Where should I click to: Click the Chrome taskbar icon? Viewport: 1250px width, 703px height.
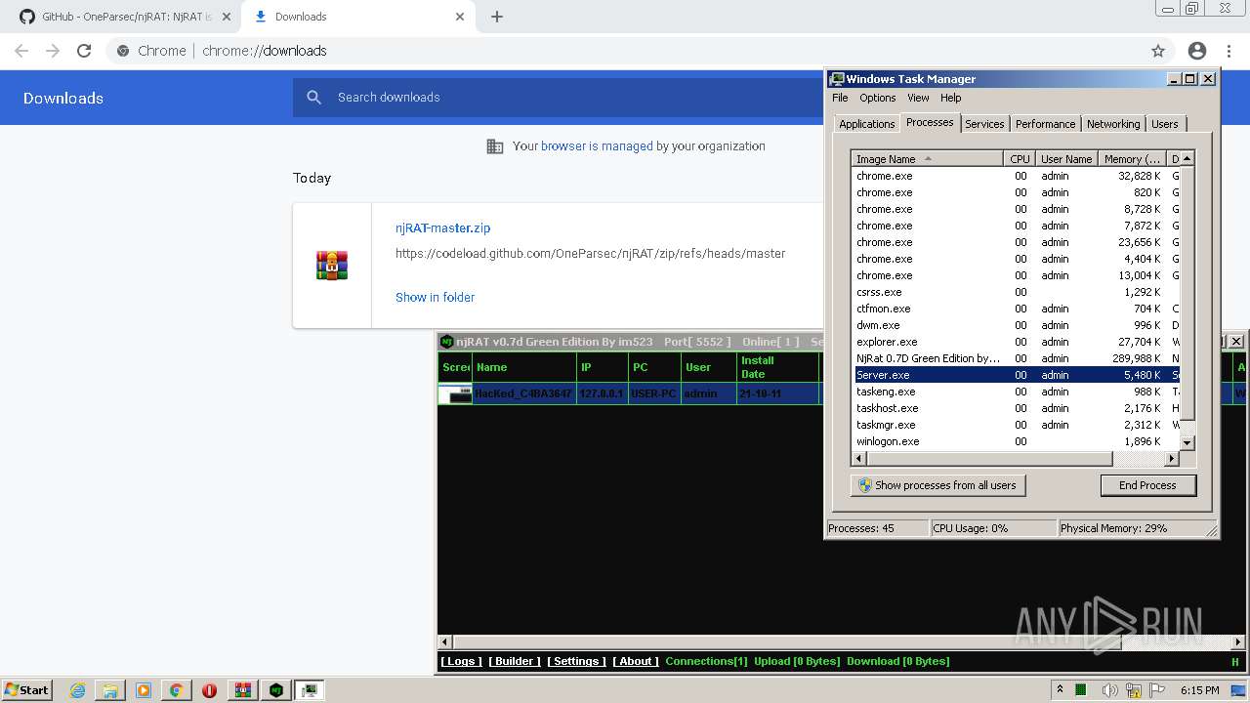click(176, 690)
